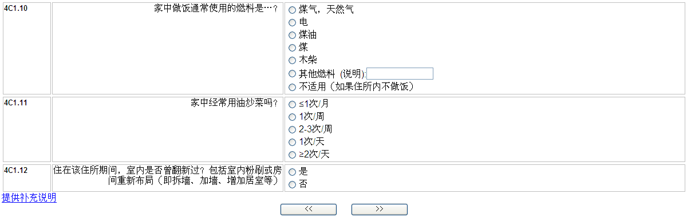
Task: Click the 其他燃料 description text field
Action: tap(400, 73)
